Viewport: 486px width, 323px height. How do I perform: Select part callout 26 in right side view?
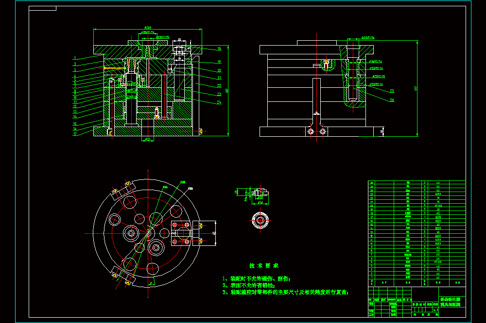coord(392,100)
